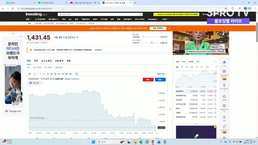Open File Explorer from the taskbar

click(135, 142)
